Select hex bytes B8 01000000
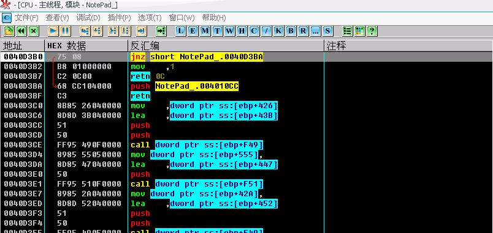The height and width of the screenshot is (233, 493). 84,67
